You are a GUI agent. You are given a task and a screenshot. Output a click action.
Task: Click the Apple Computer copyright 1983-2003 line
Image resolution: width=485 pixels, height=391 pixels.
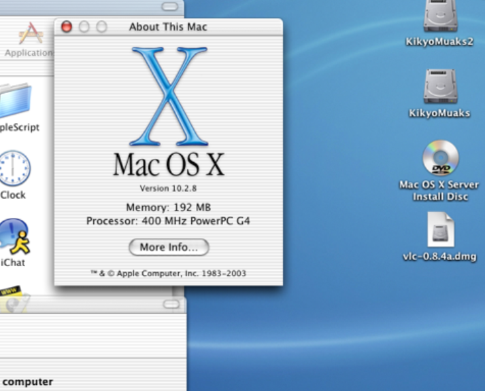point(169,274)
